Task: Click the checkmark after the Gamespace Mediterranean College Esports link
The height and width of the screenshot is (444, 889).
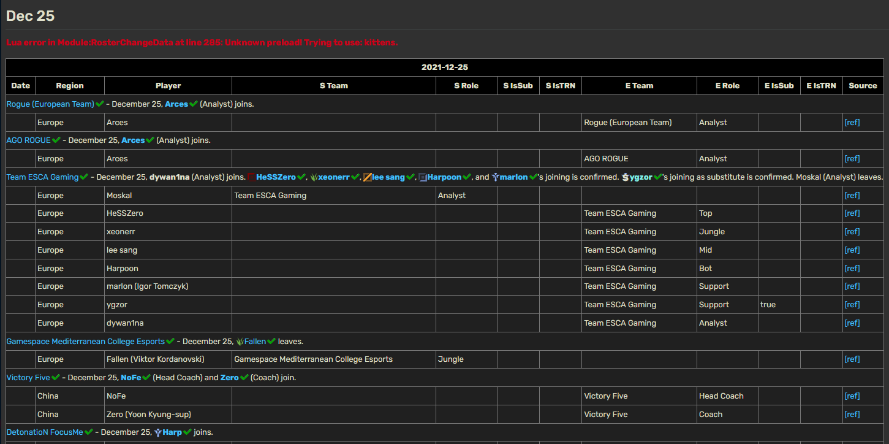Action: pos(170,342)
